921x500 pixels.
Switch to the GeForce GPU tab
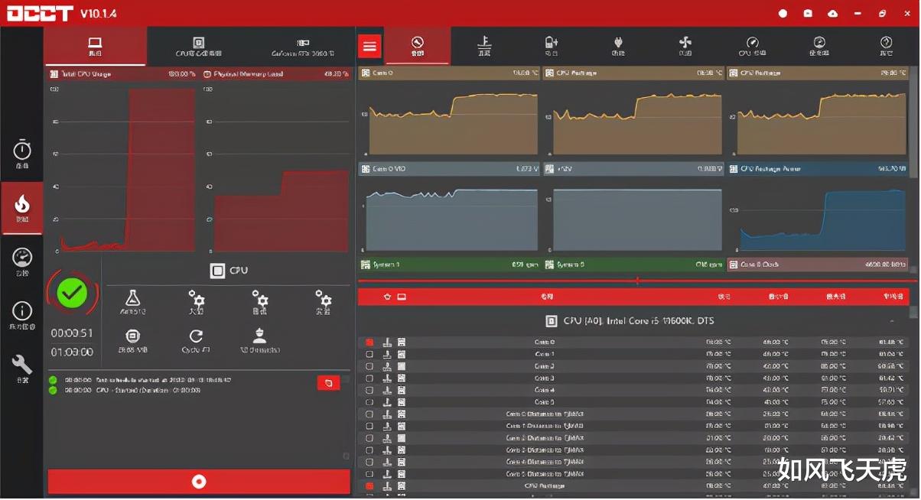click(x=303, y=46)
